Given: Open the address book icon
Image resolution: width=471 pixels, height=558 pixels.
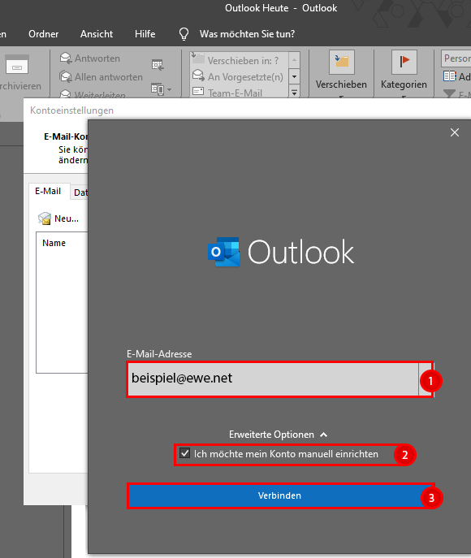Looking at the screenshot, I should [450, 76].
